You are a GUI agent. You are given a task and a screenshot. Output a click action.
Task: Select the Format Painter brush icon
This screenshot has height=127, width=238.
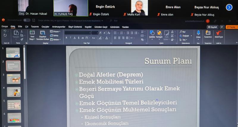pyautogui.click(x=22, y=39)
